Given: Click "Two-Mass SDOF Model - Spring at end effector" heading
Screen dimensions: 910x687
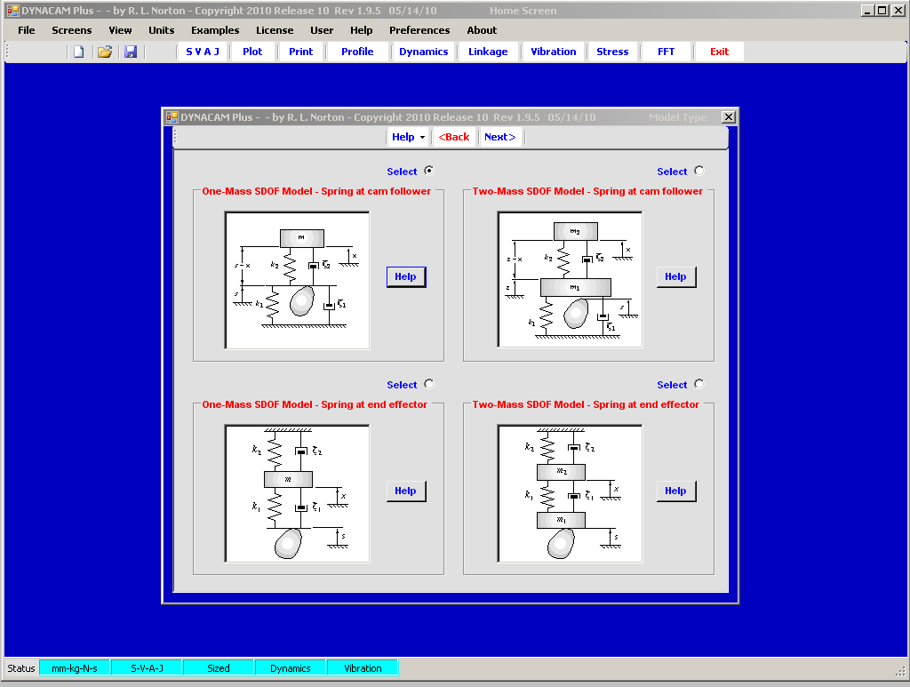Looking at the screenshot, I should click(586, 404).
